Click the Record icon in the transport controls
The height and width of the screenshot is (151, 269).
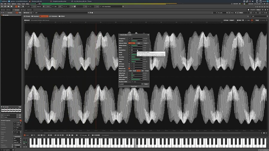click(12, 6)
